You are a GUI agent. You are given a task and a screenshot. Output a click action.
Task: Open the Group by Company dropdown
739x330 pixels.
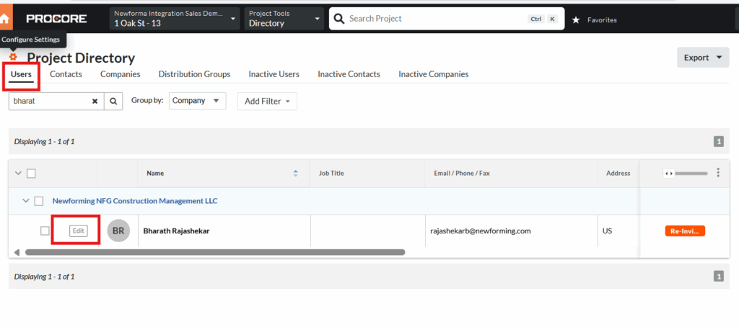pyautogui.click(x=197, y=101)
